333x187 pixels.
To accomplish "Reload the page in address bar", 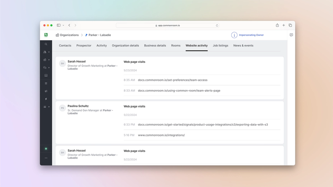I will click(217, 25).
